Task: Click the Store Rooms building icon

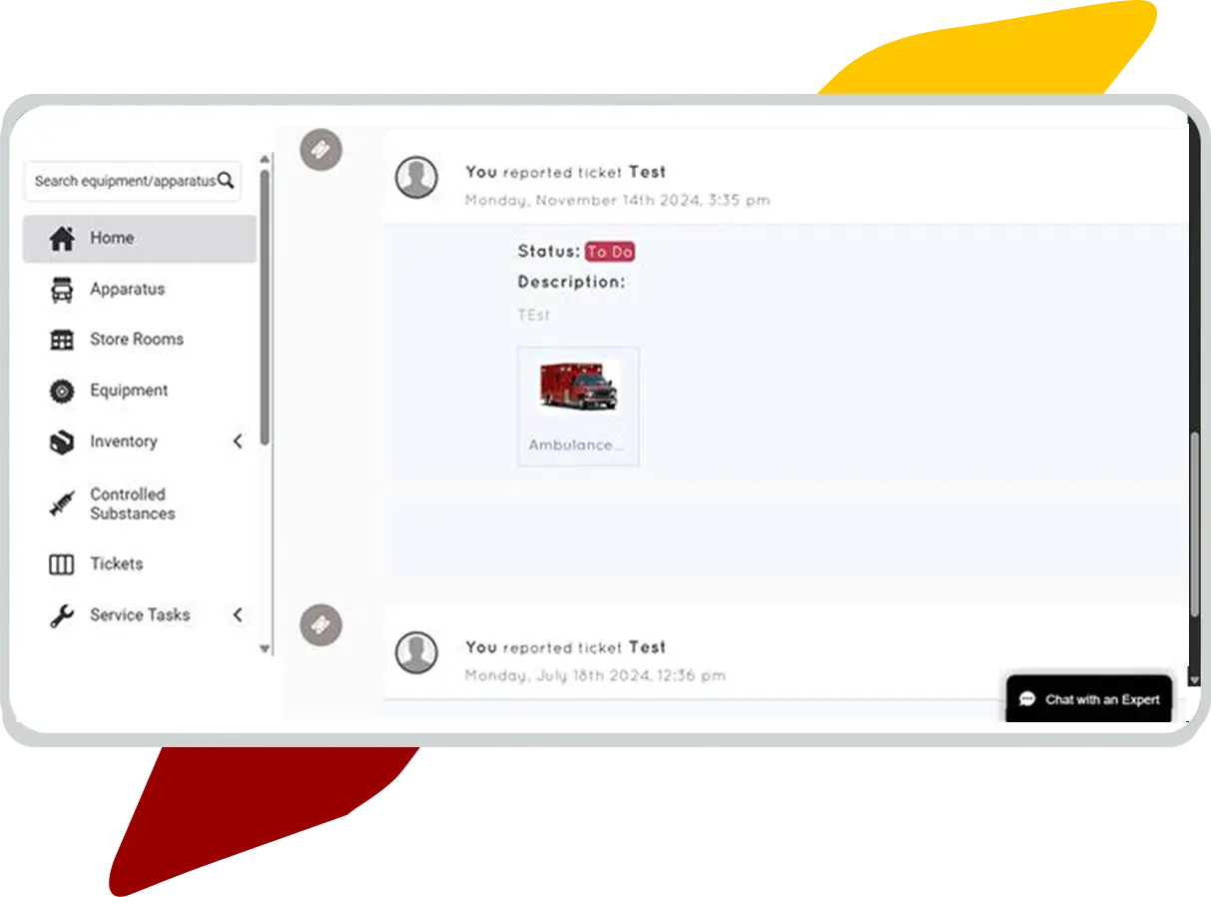Action: coord(62,340)
